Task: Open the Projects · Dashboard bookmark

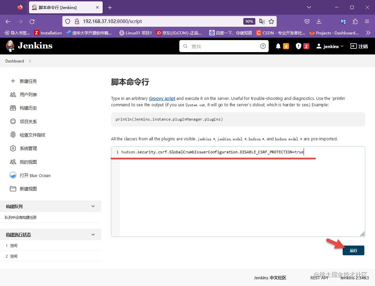Action: [334, 33]
